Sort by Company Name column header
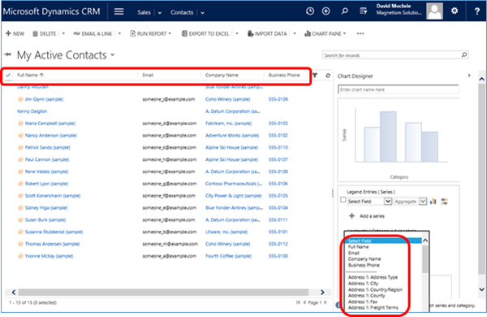 pos(222,75)
